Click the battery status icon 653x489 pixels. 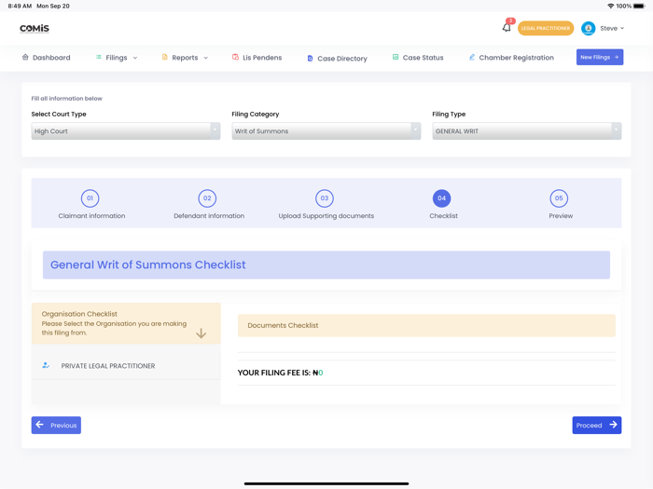click(x=638, y=6)
